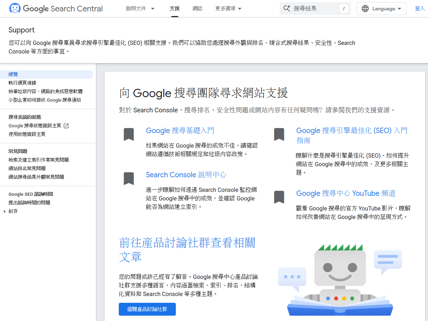This screenshot has width=428, height=321.
Task: Click the Google Search Central robot logo
Action: click(x=15, y=8)
